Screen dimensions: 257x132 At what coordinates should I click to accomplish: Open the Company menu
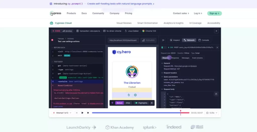(114, 13)
